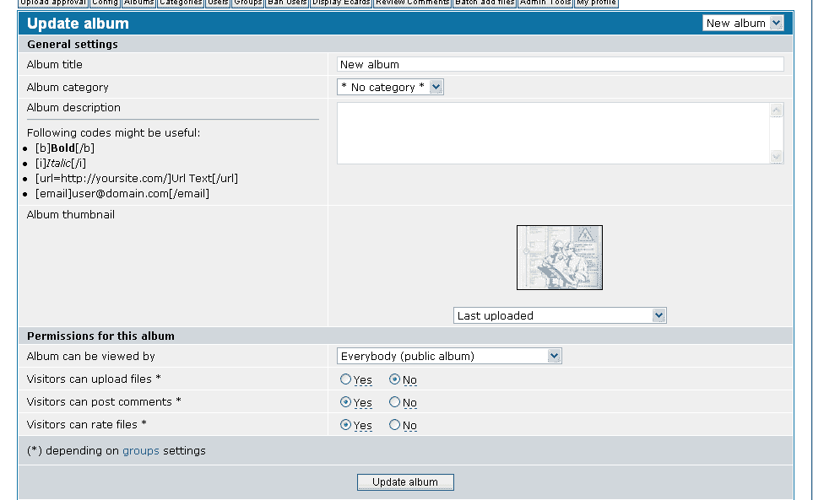This screenshot has height=500, width=813.
Task: Select No for visitors can upload files
Action: 394,380
